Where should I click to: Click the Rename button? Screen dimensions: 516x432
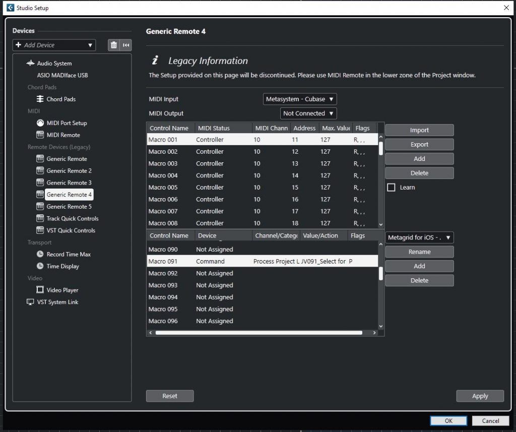tap(419, 252)
